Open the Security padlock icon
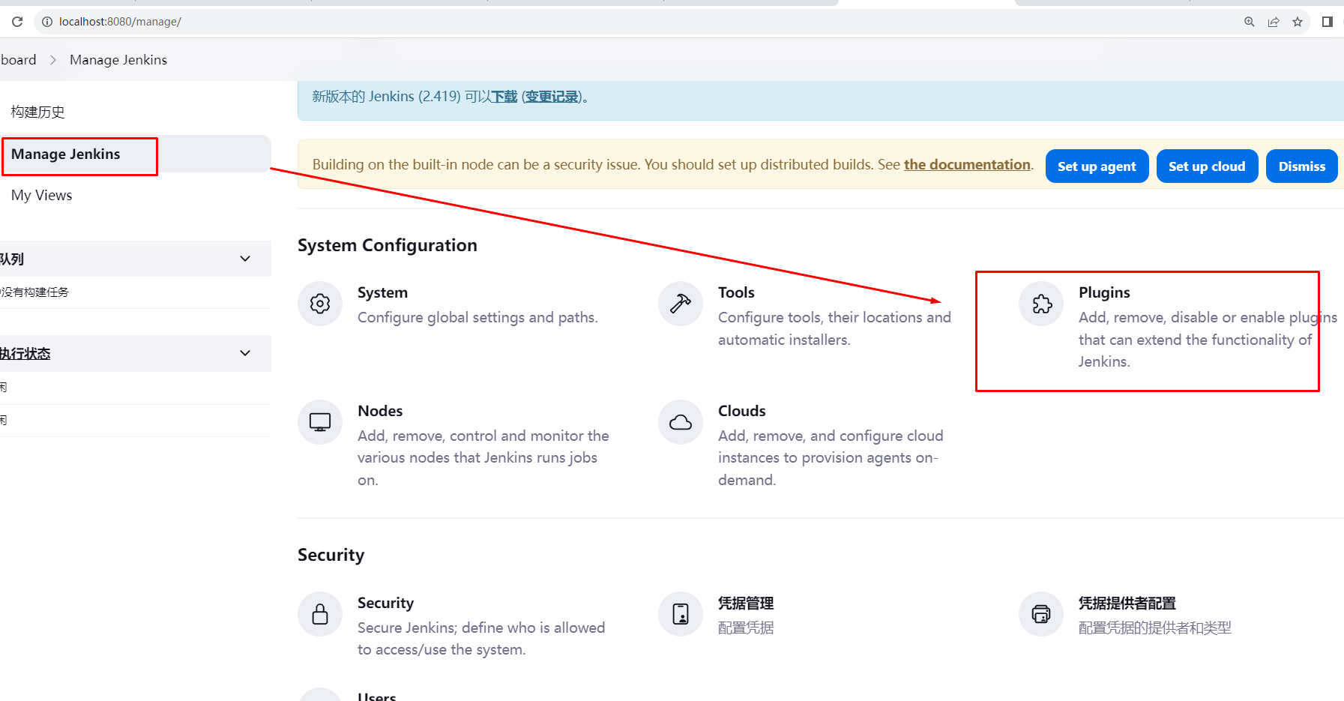This screenshot has width=1344, height=701. pyautogui.click(x=320, y=614)
